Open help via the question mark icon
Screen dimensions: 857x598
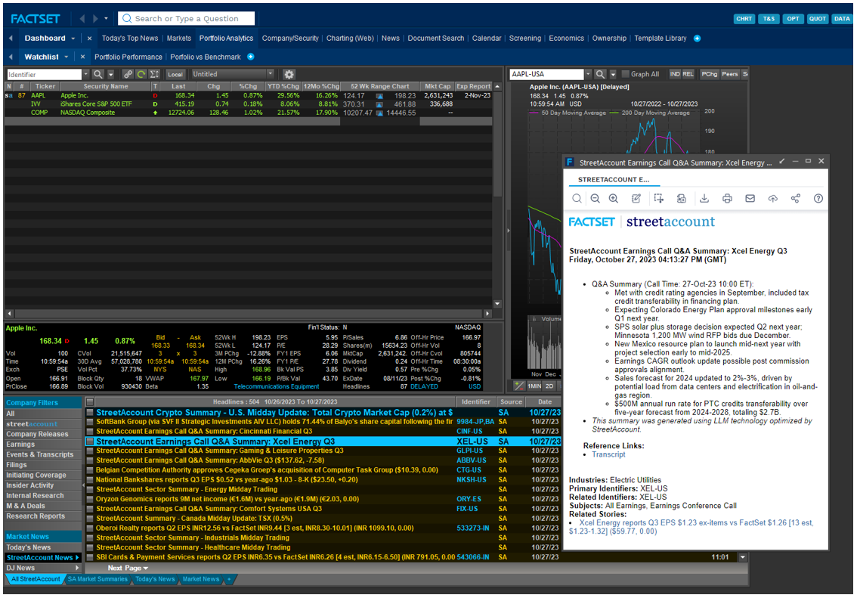coord(818,198)
